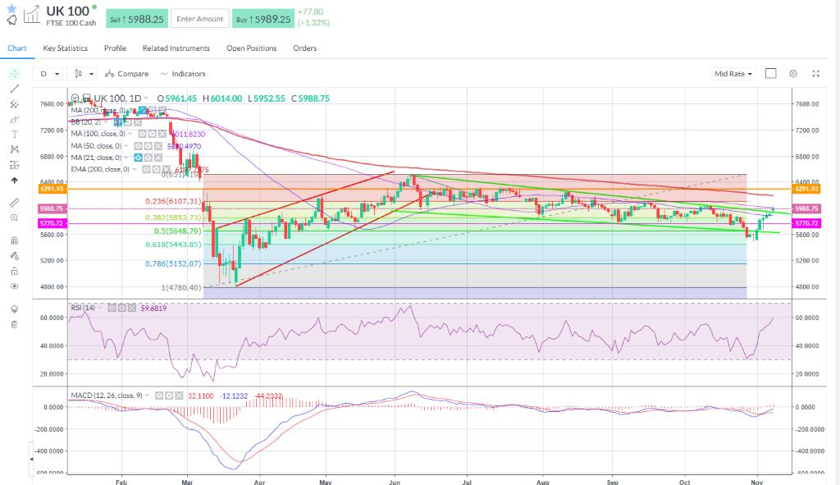This screenshot has height=485, width=840.
Task: Open the Indicators menu
Action: [183, 74]
